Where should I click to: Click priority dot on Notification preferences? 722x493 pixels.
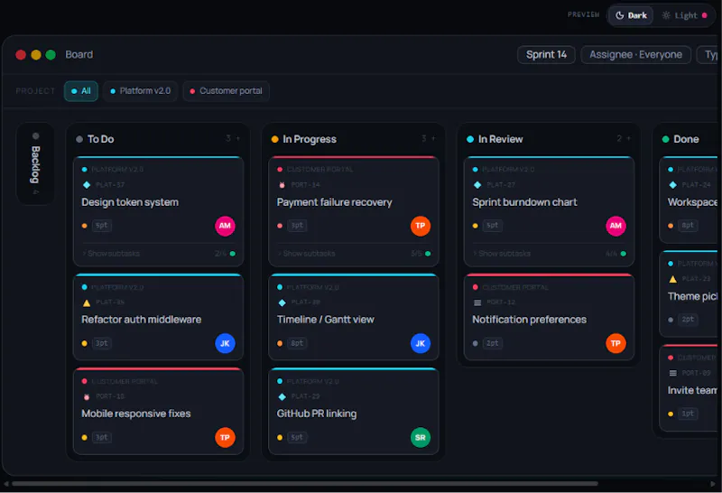coord(476,343)
